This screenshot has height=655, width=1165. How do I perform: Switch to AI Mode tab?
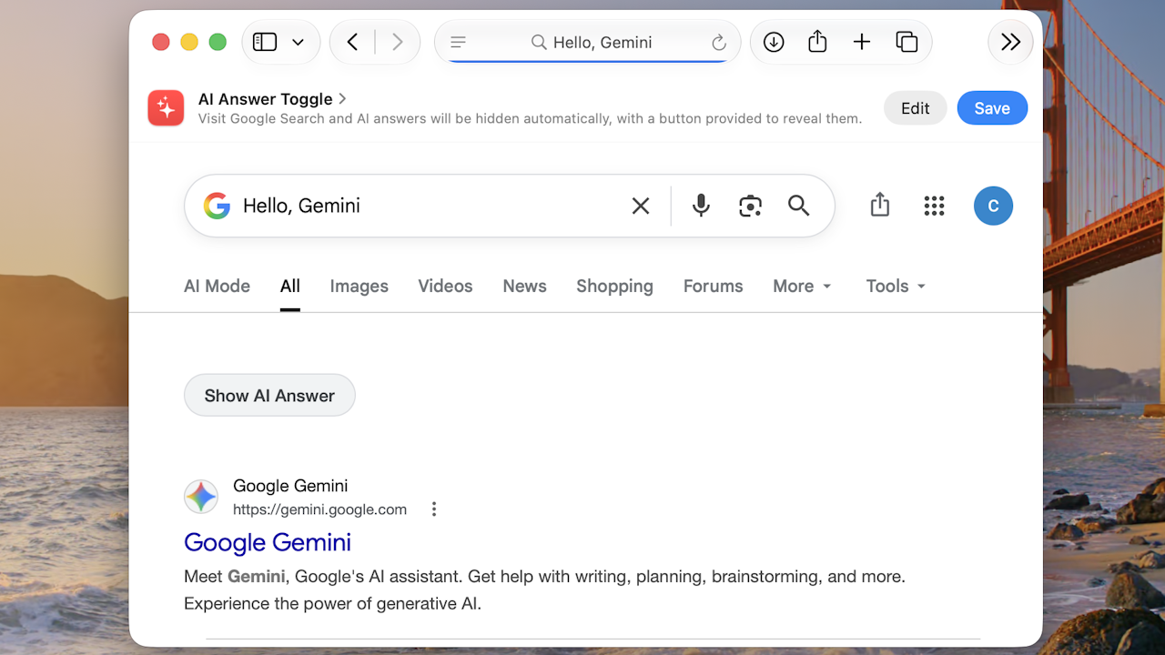[x=217, y=286]
